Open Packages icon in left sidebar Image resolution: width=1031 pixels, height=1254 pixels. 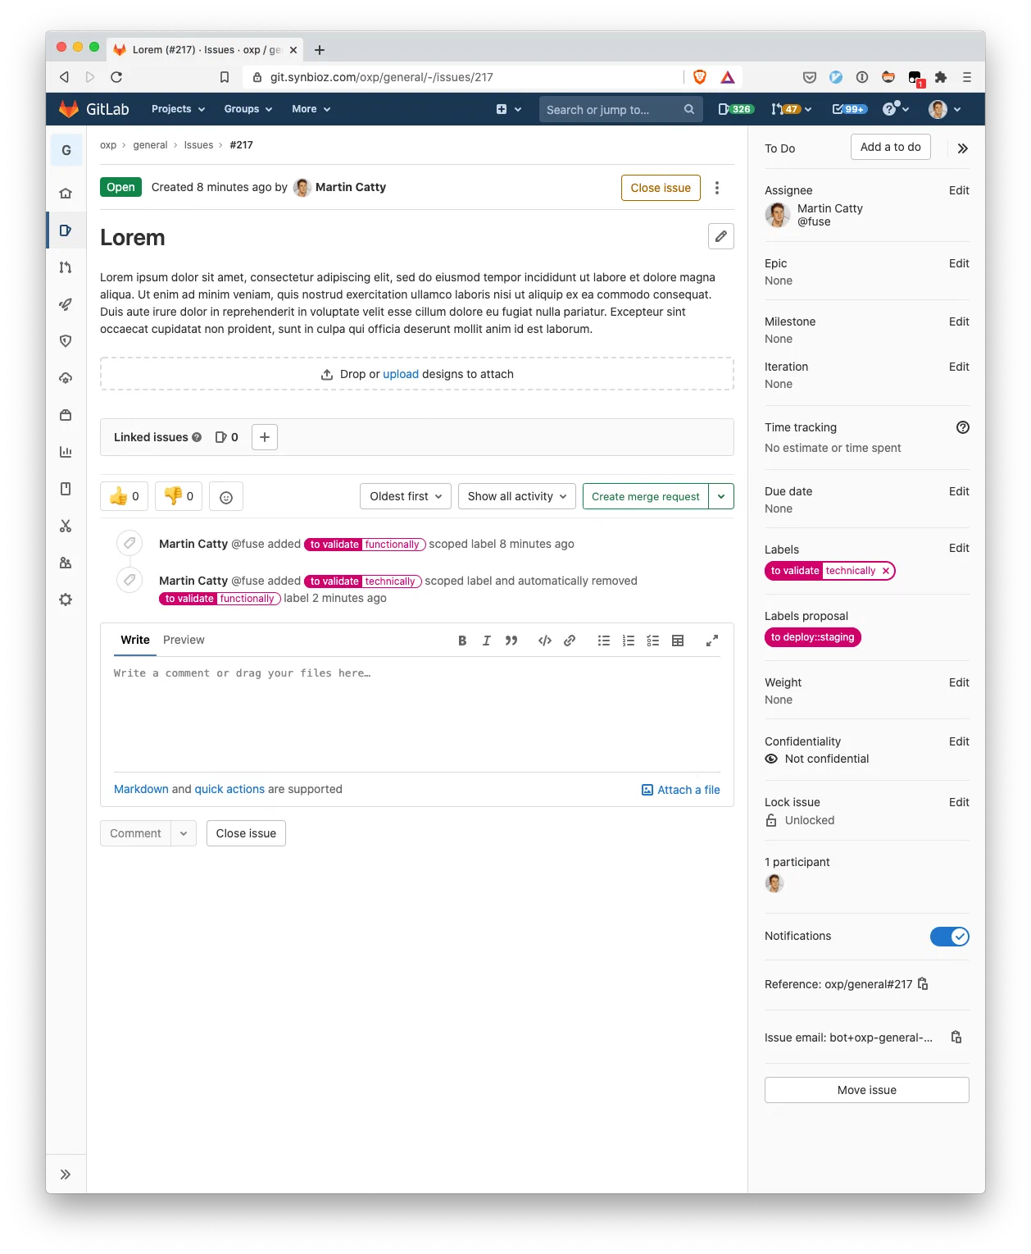[x=66, y=415]
